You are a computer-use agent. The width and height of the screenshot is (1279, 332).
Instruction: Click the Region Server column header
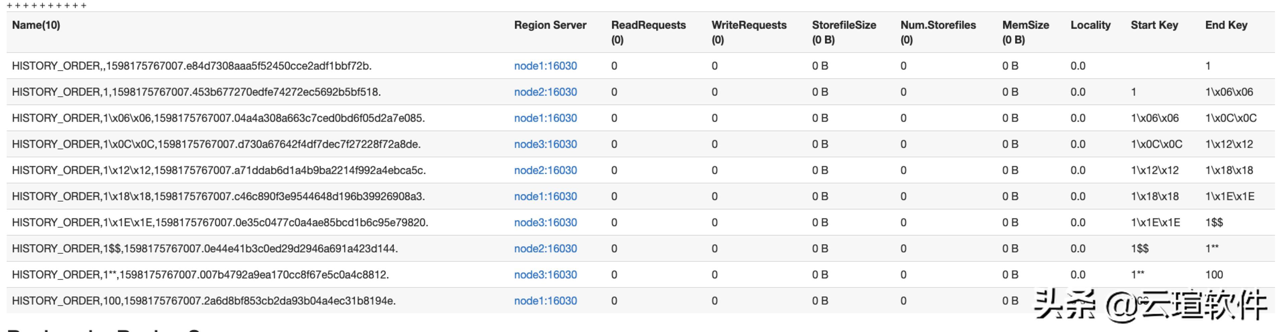(550, 25)
